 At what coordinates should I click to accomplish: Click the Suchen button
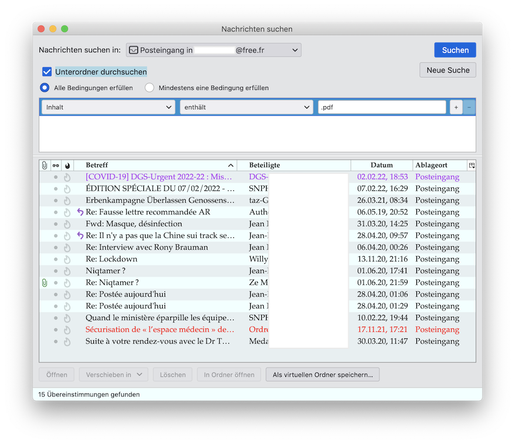tap(455, 50)
